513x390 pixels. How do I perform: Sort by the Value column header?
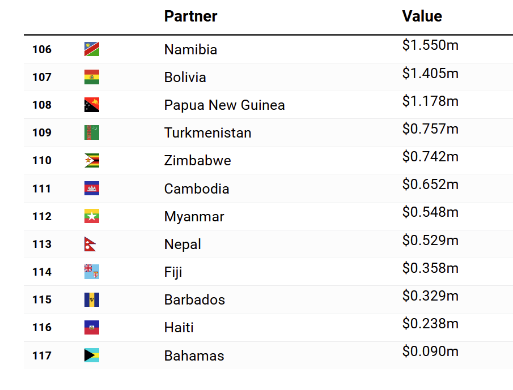[422, 16]
